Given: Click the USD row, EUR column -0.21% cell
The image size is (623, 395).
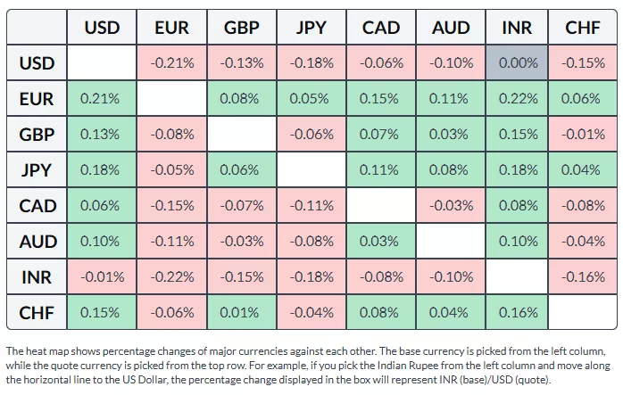Looking at the screenshot, I should pos(171,63).
